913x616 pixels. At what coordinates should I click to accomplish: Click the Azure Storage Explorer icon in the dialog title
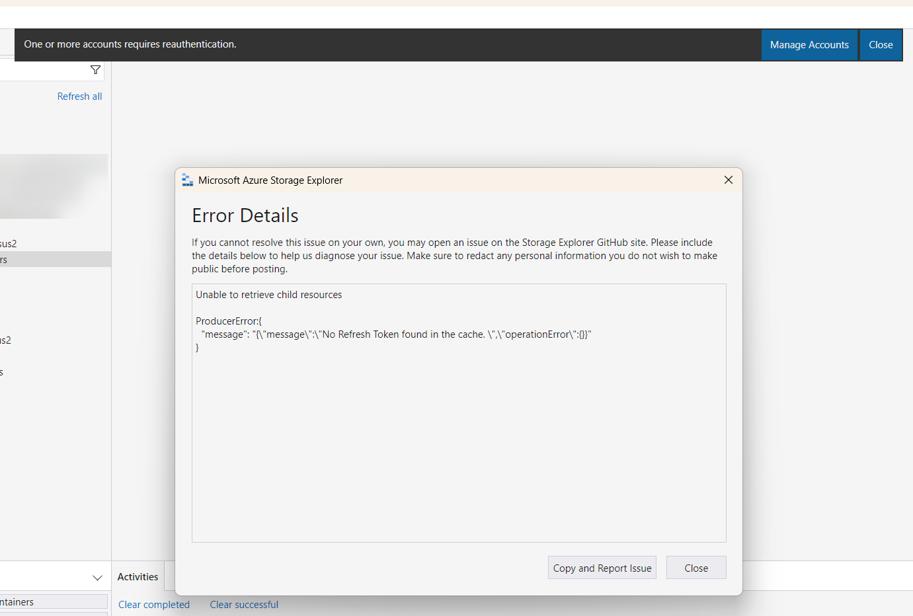(188, 180)
